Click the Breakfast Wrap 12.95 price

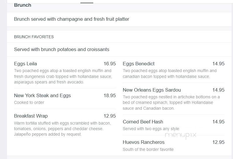coord(110,116)
